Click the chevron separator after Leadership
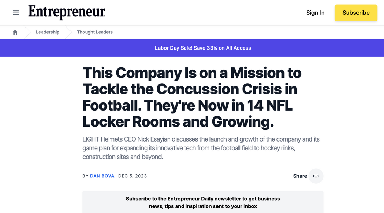 coord(68,32)
